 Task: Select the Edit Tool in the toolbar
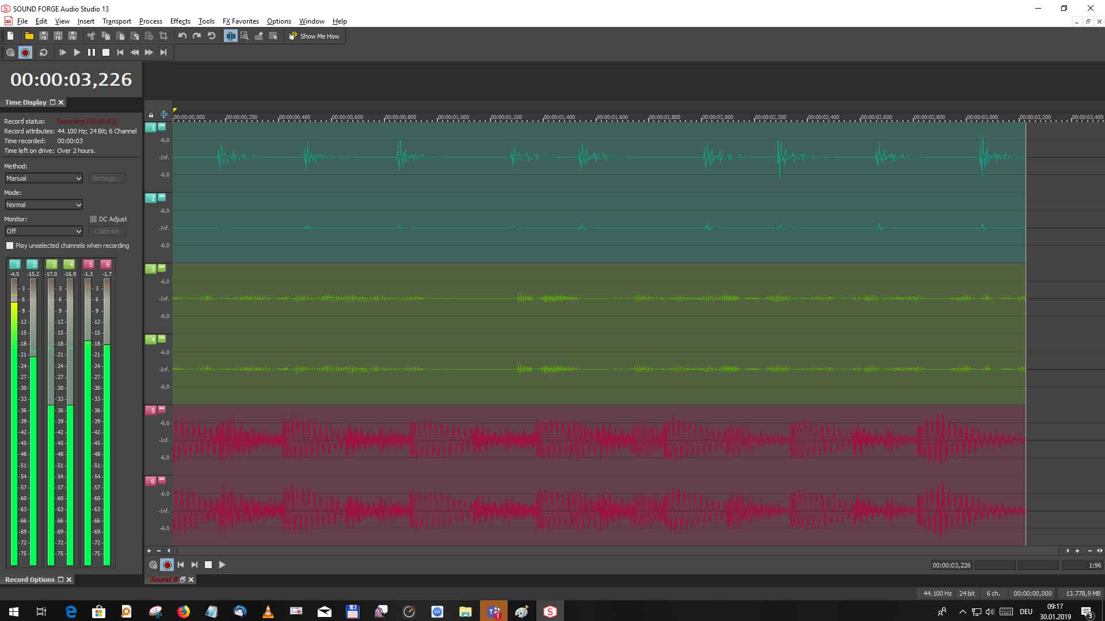pos(231,36)
